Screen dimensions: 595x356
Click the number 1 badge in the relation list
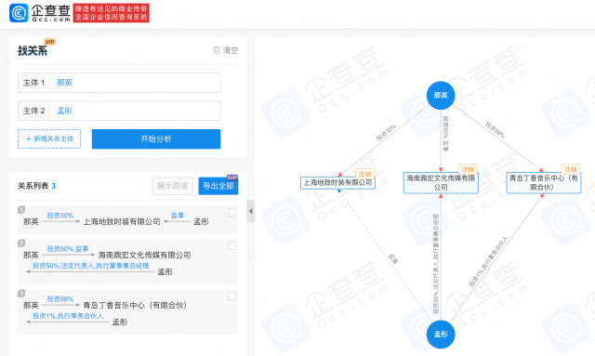(x=21, y=209)
